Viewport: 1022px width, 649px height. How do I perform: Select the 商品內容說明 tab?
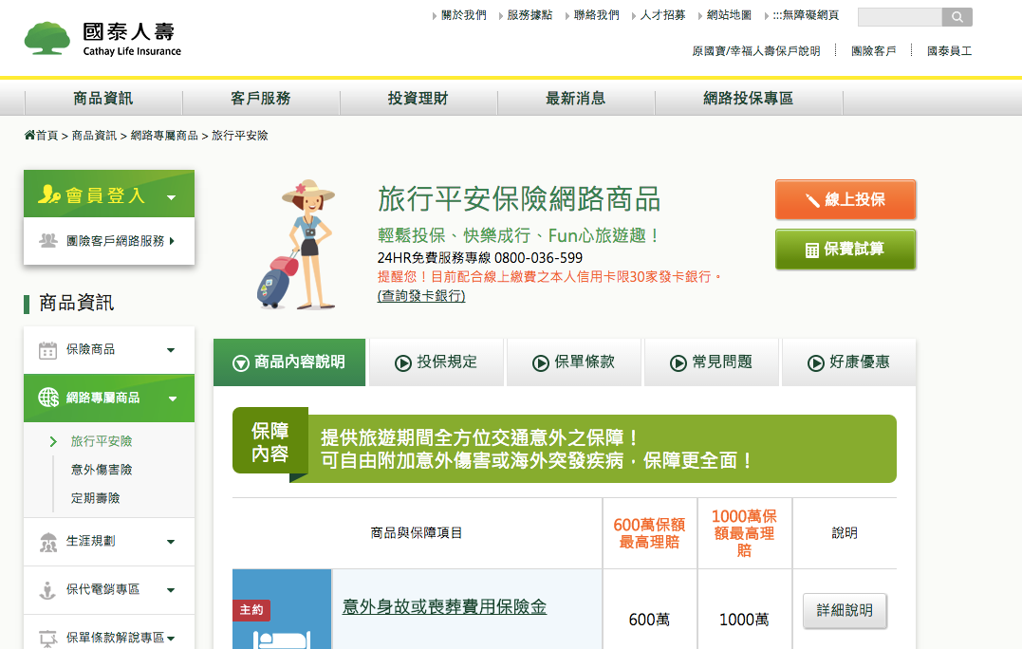click(289, 362)
